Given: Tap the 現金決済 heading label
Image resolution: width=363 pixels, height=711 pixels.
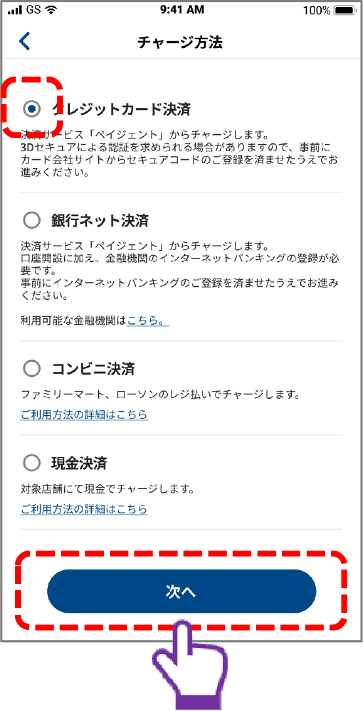Looking at the screenshot, I should point(79,464).
